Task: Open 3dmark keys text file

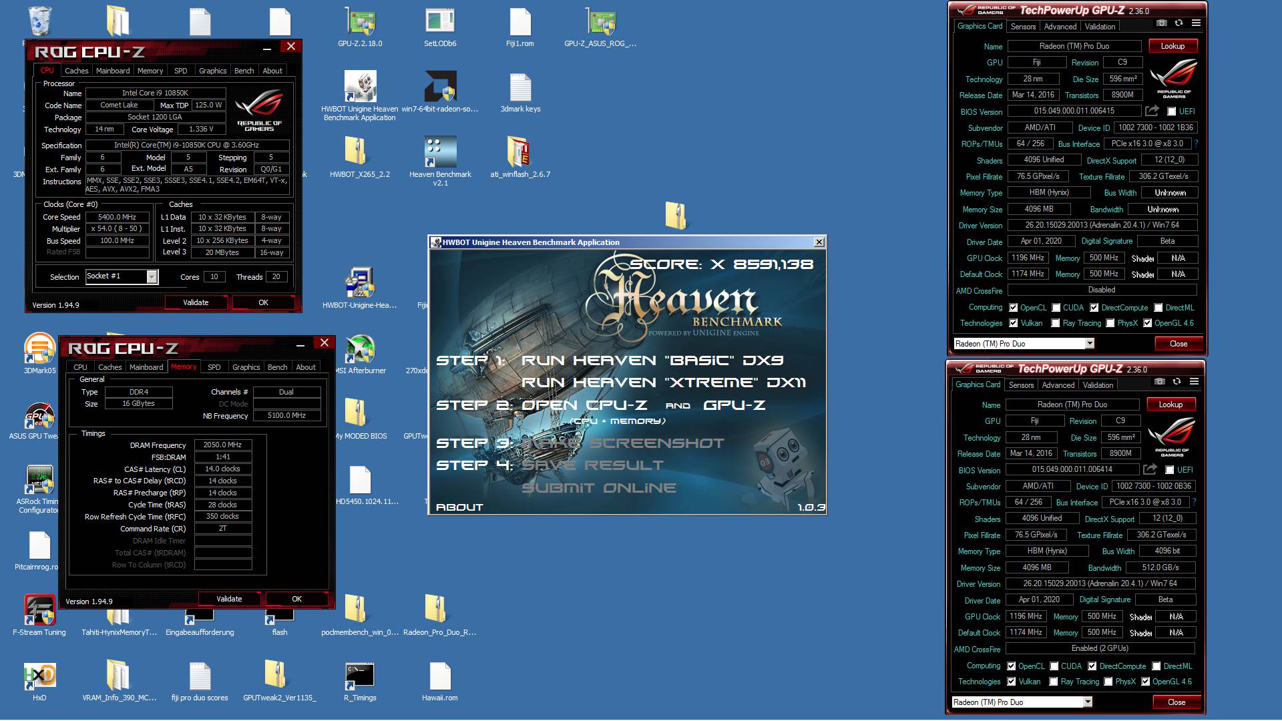Action: point(520,87)
